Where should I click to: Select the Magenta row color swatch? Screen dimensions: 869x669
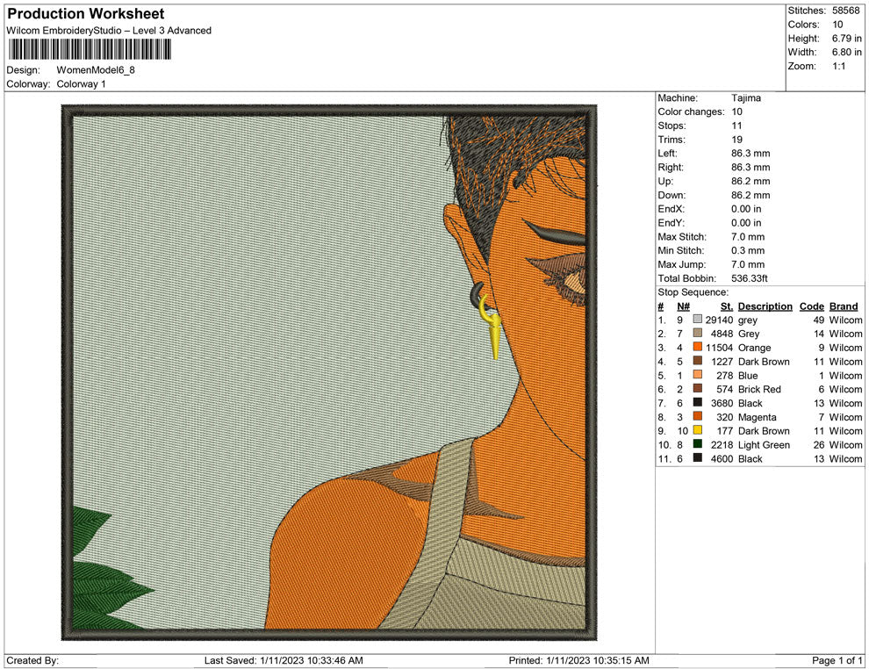click(698, 417)
